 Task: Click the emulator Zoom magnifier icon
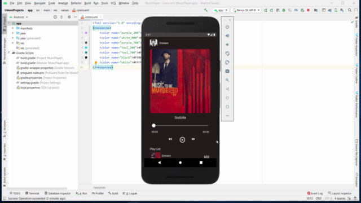tap(227, 80)
